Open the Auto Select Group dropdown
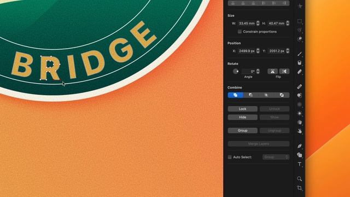This screenshot has width=350, height=197. [276, 157]
